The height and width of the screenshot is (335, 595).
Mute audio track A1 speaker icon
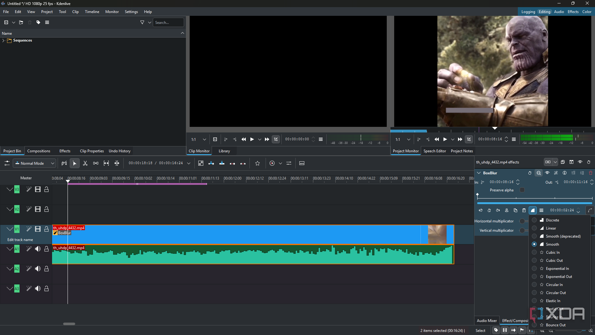(38, 249)
